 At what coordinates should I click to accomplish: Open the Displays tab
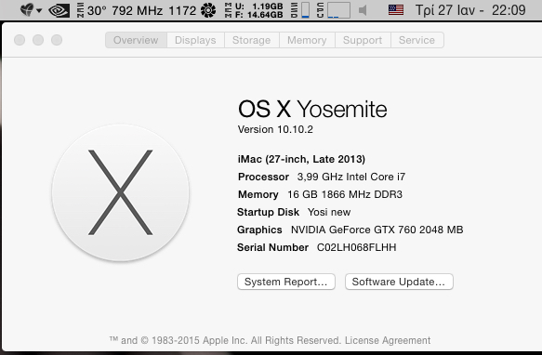point(195,40)
